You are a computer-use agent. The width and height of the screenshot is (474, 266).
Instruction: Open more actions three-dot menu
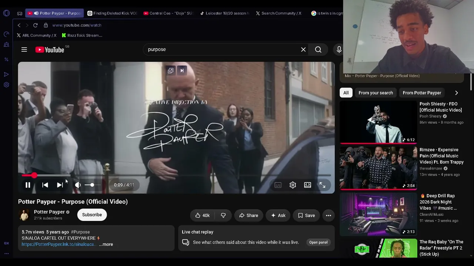328,215
